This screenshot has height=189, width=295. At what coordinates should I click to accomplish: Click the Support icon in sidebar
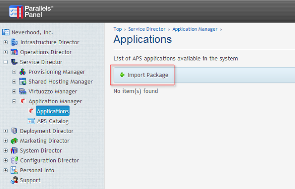14,180
